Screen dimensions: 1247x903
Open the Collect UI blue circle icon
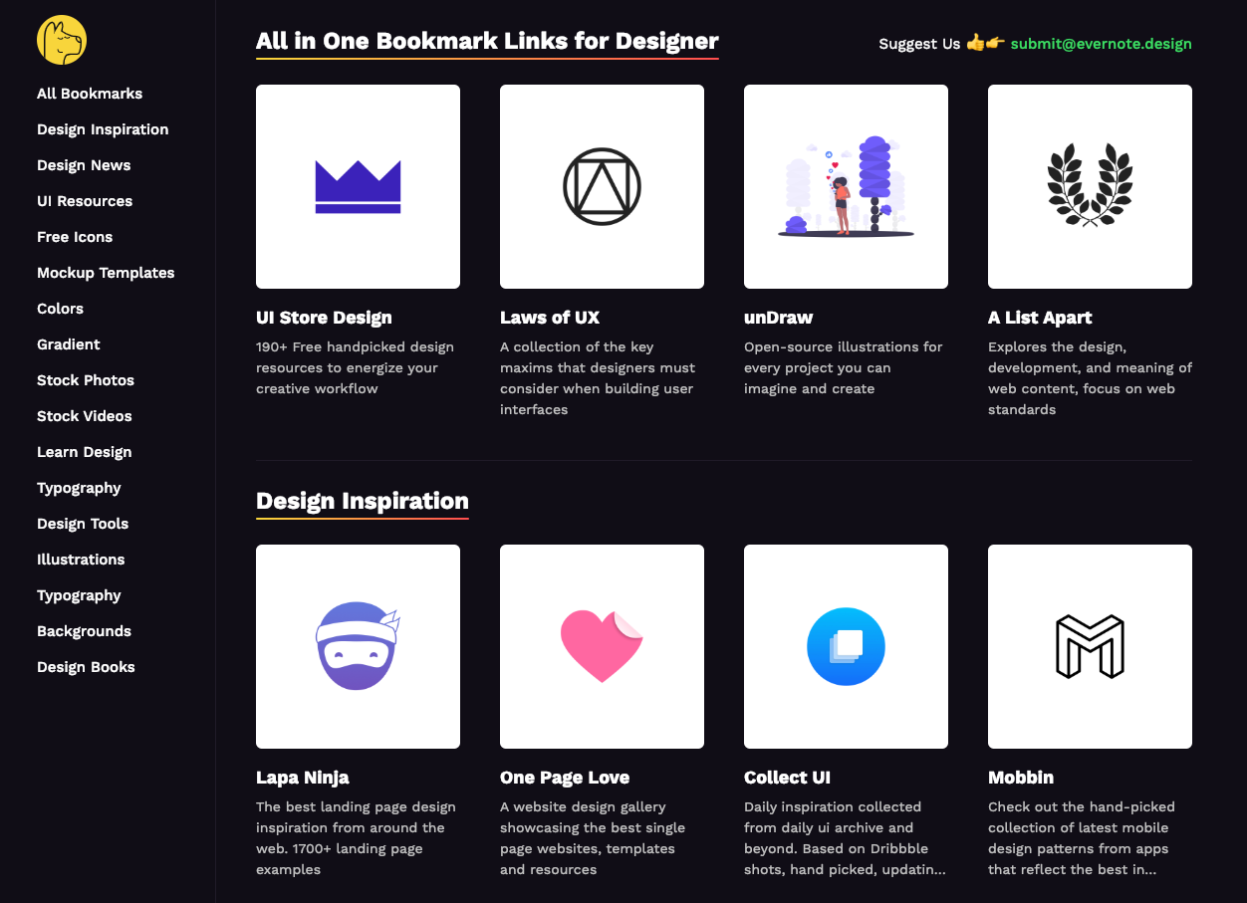click(x=846, y=646)
